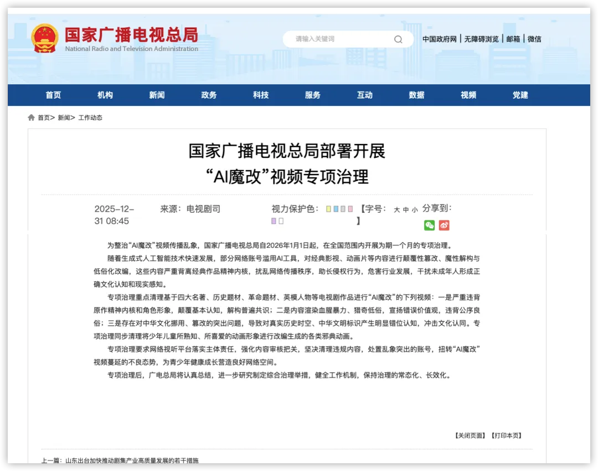This screenshot has width=598, height=471.
Task: Share article via WeChat icon
Action: pyautogui.click(x=430, y=225)
